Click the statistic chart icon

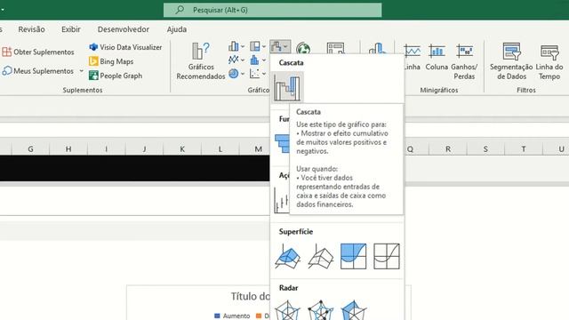click(255, 60)
